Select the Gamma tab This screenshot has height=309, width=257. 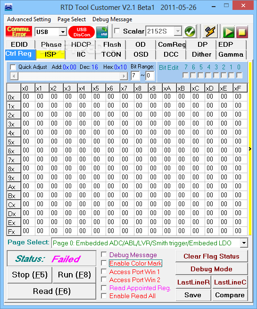(x=231, y=54)
